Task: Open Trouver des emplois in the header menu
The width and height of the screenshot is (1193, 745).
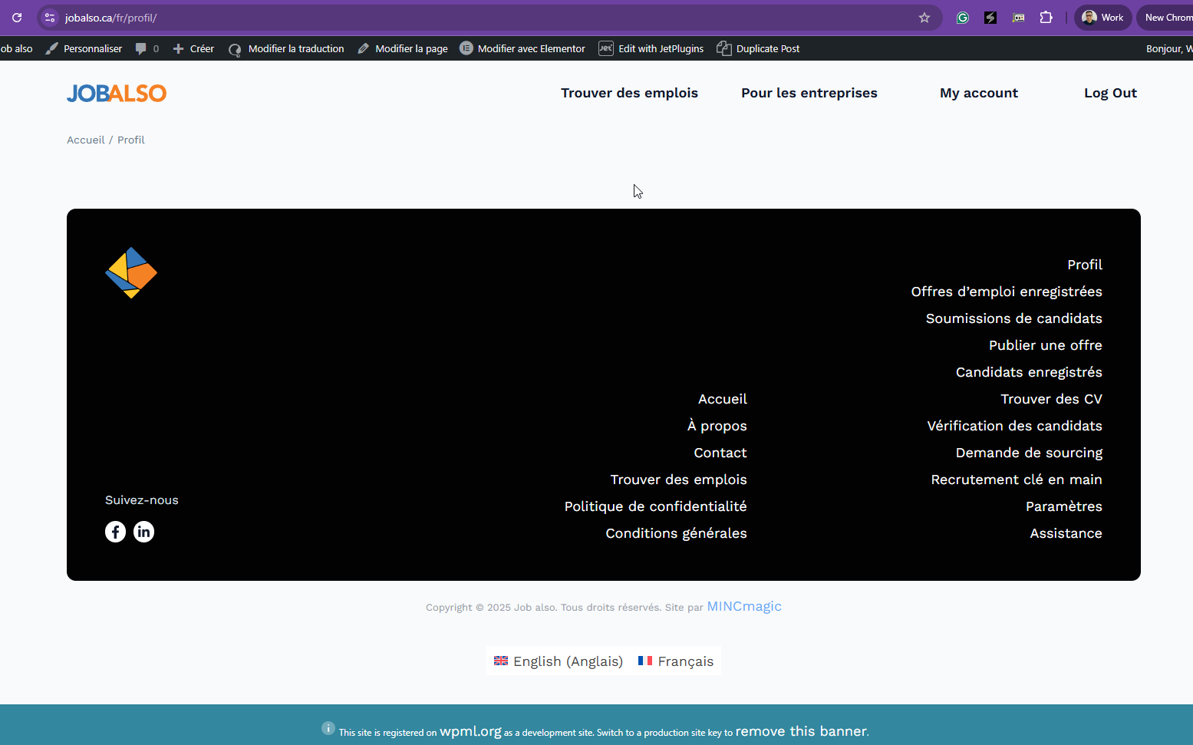Action: click(x=629, y=93)
